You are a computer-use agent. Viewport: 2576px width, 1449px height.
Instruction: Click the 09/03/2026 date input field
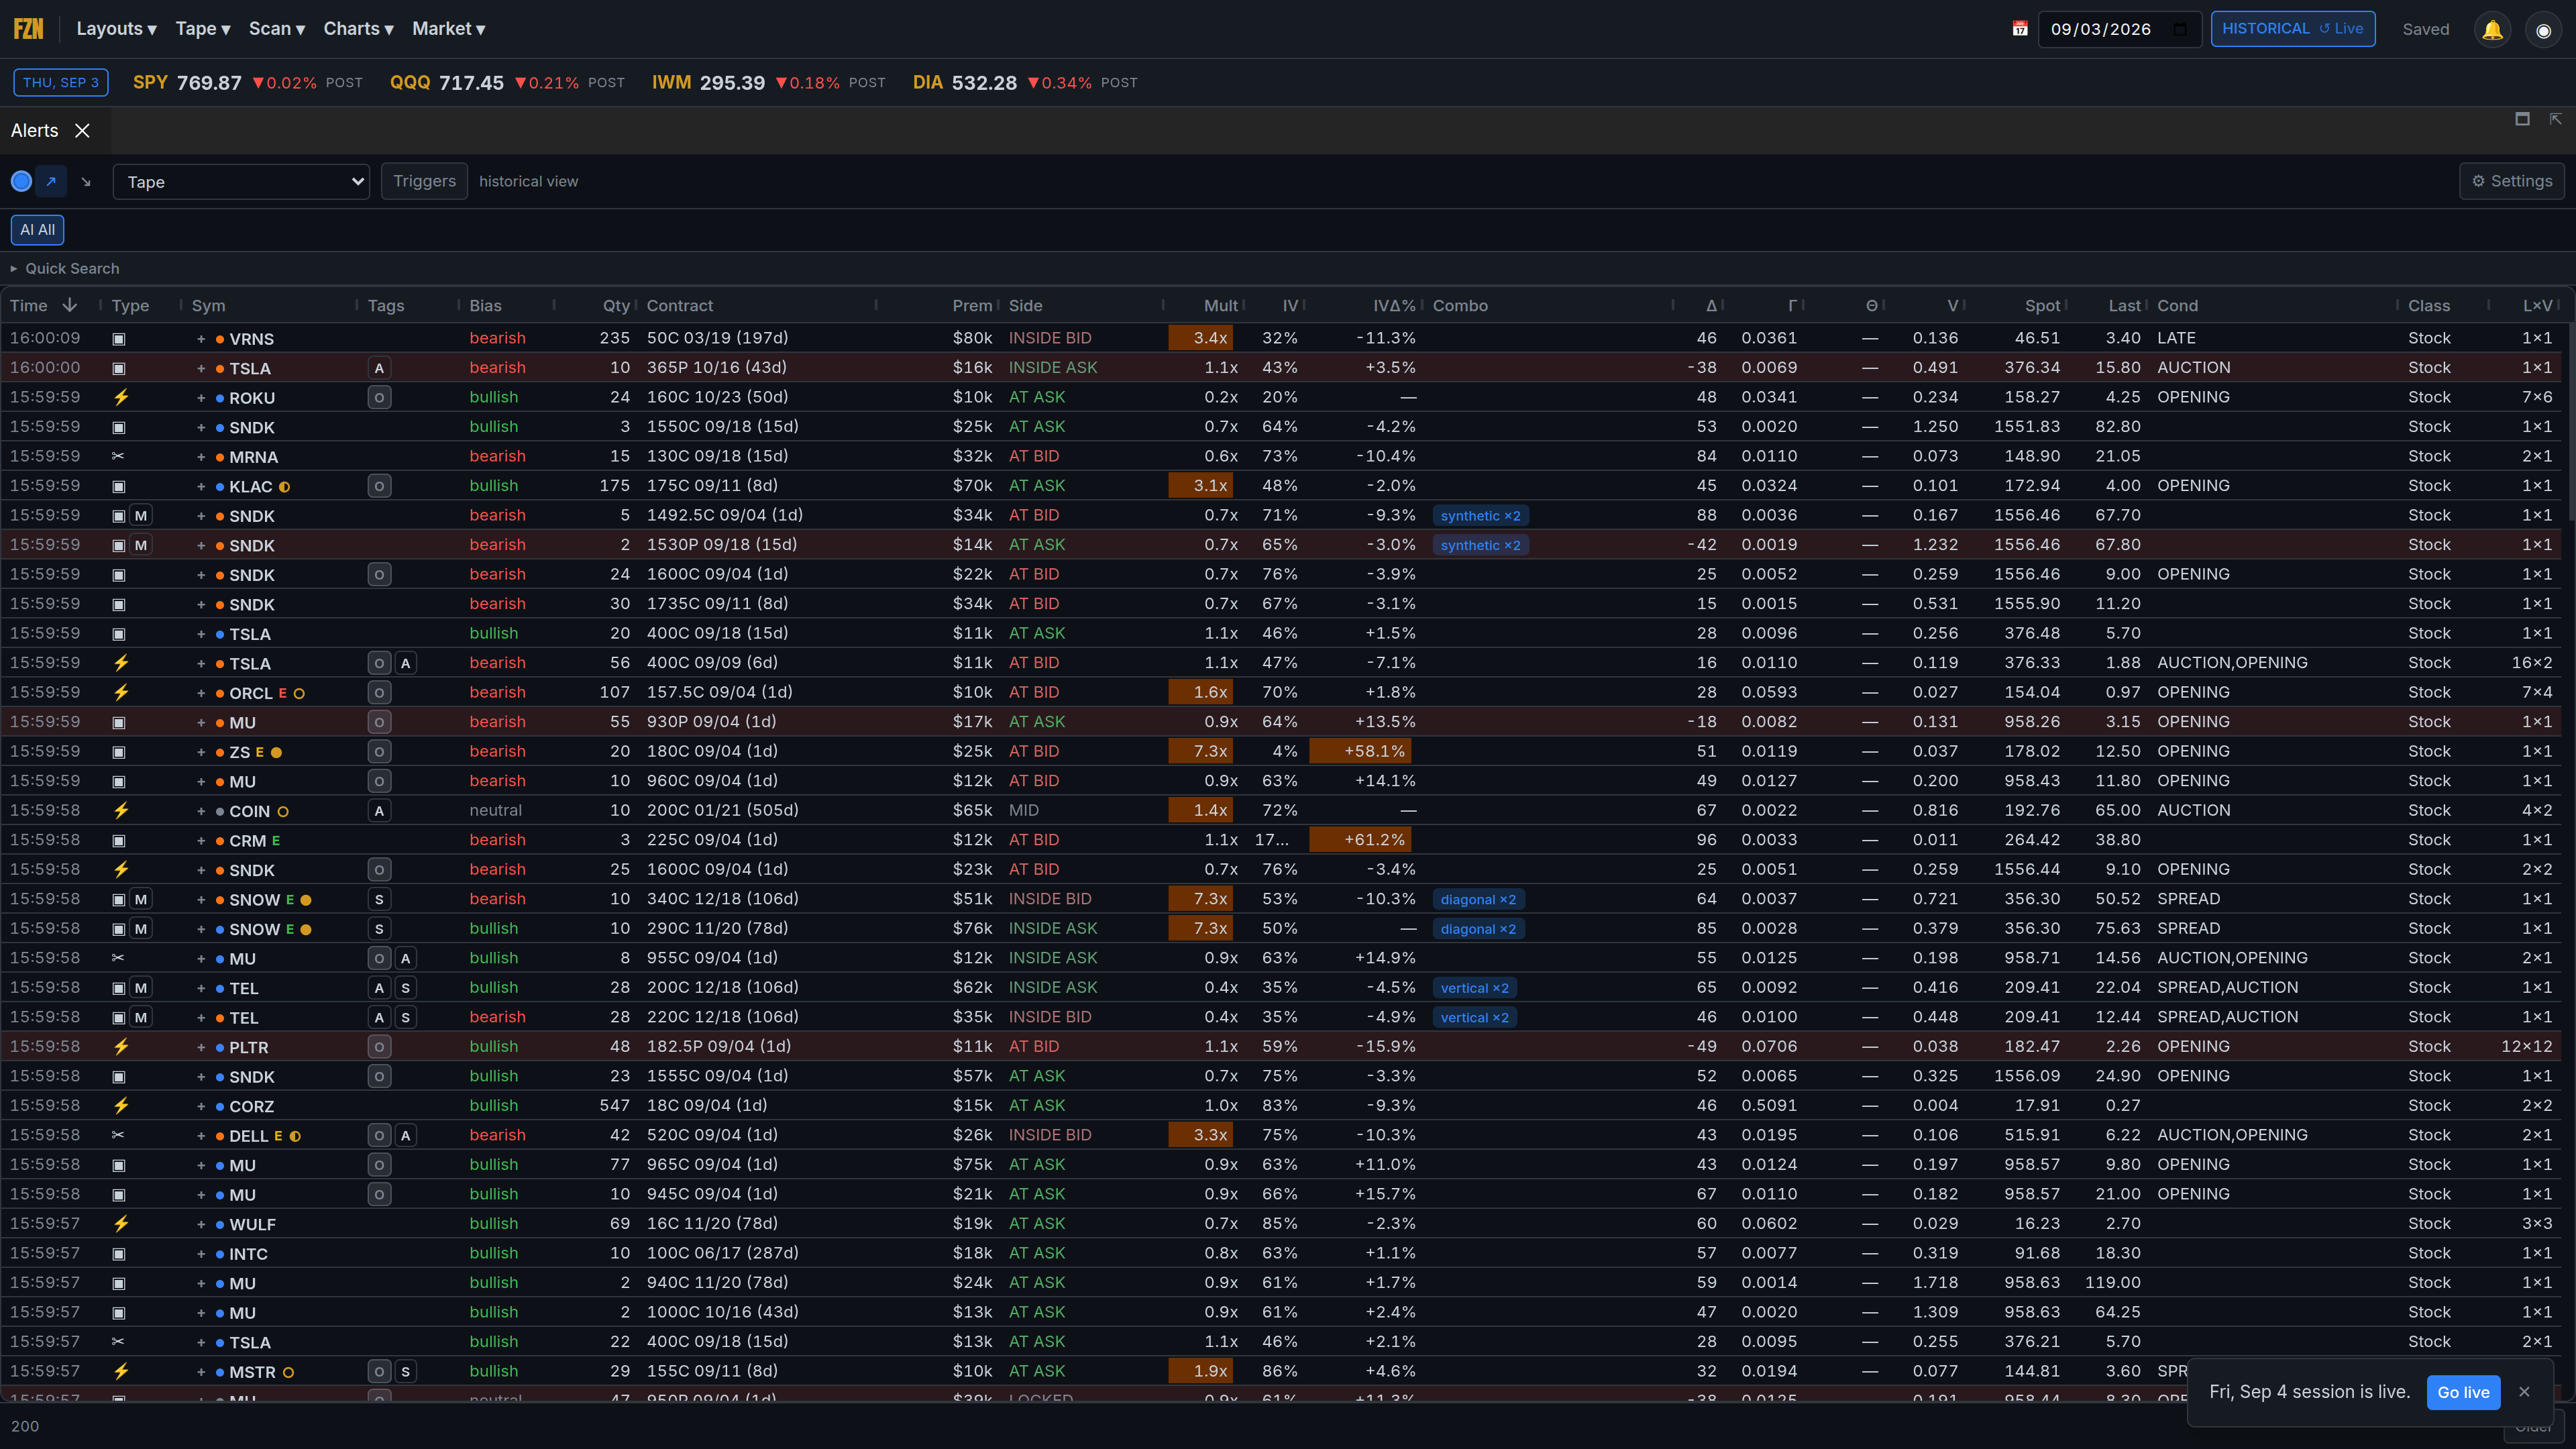pyautogui.click(x=2119, y=29)
